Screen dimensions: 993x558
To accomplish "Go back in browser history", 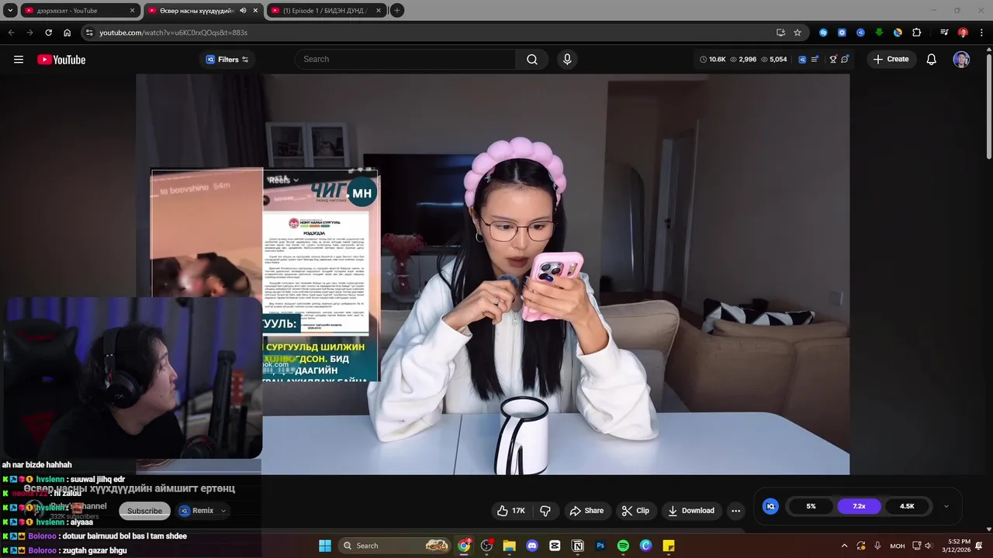I will [x=11, y=33].
